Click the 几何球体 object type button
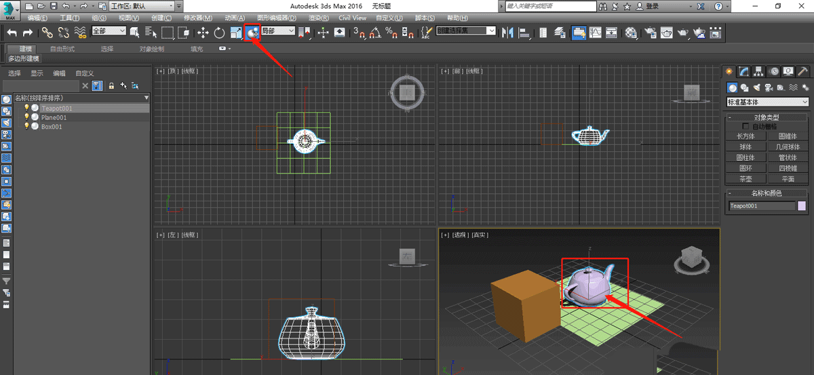This screenshot has width=814, height=375. pos(788,146)
